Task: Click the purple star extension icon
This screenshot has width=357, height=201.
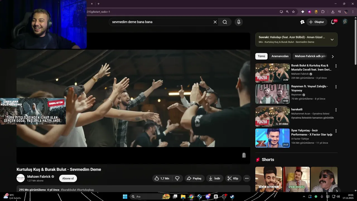Action: (309, 12)
